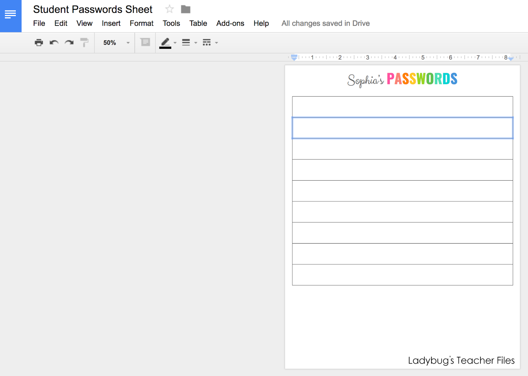Open the line color pen tool

tap(166, 43)
